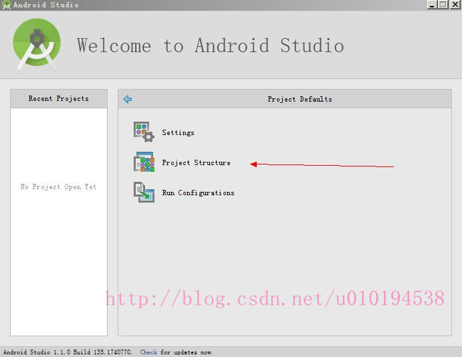Open the Project Structure entry

(196, 162)
